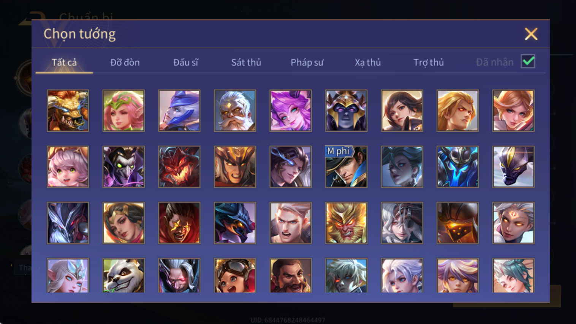
Task: Select the lion beast hero portrait
Action: click(x=68, y=111)
